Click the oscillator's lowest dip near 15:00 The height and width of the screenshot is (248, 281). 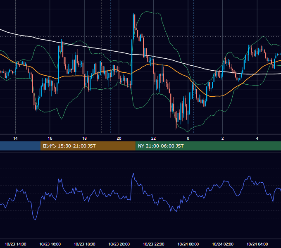point(35,219)
